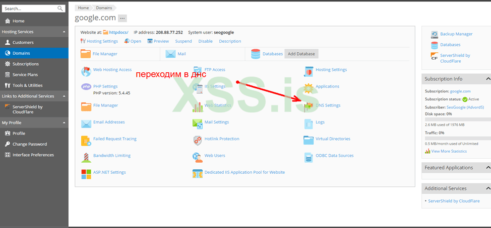Click the Description link

(230, 41)
